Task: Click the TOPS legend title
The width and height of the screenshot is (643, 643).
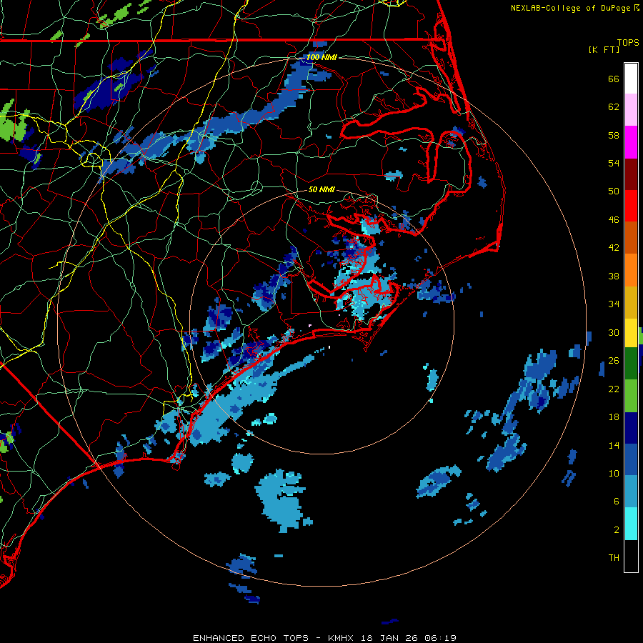Action: click(628, 42)
